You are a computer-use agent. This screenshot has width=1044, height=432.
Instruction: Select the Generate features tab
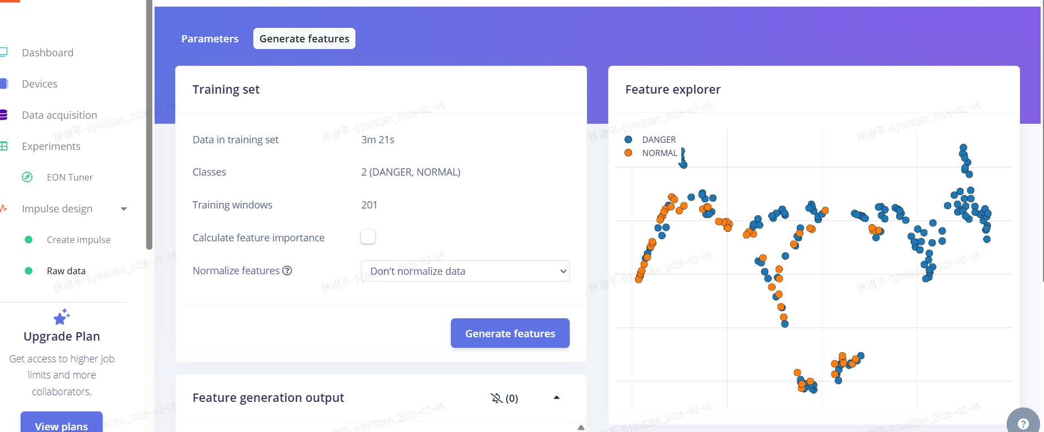pos(304,38)
